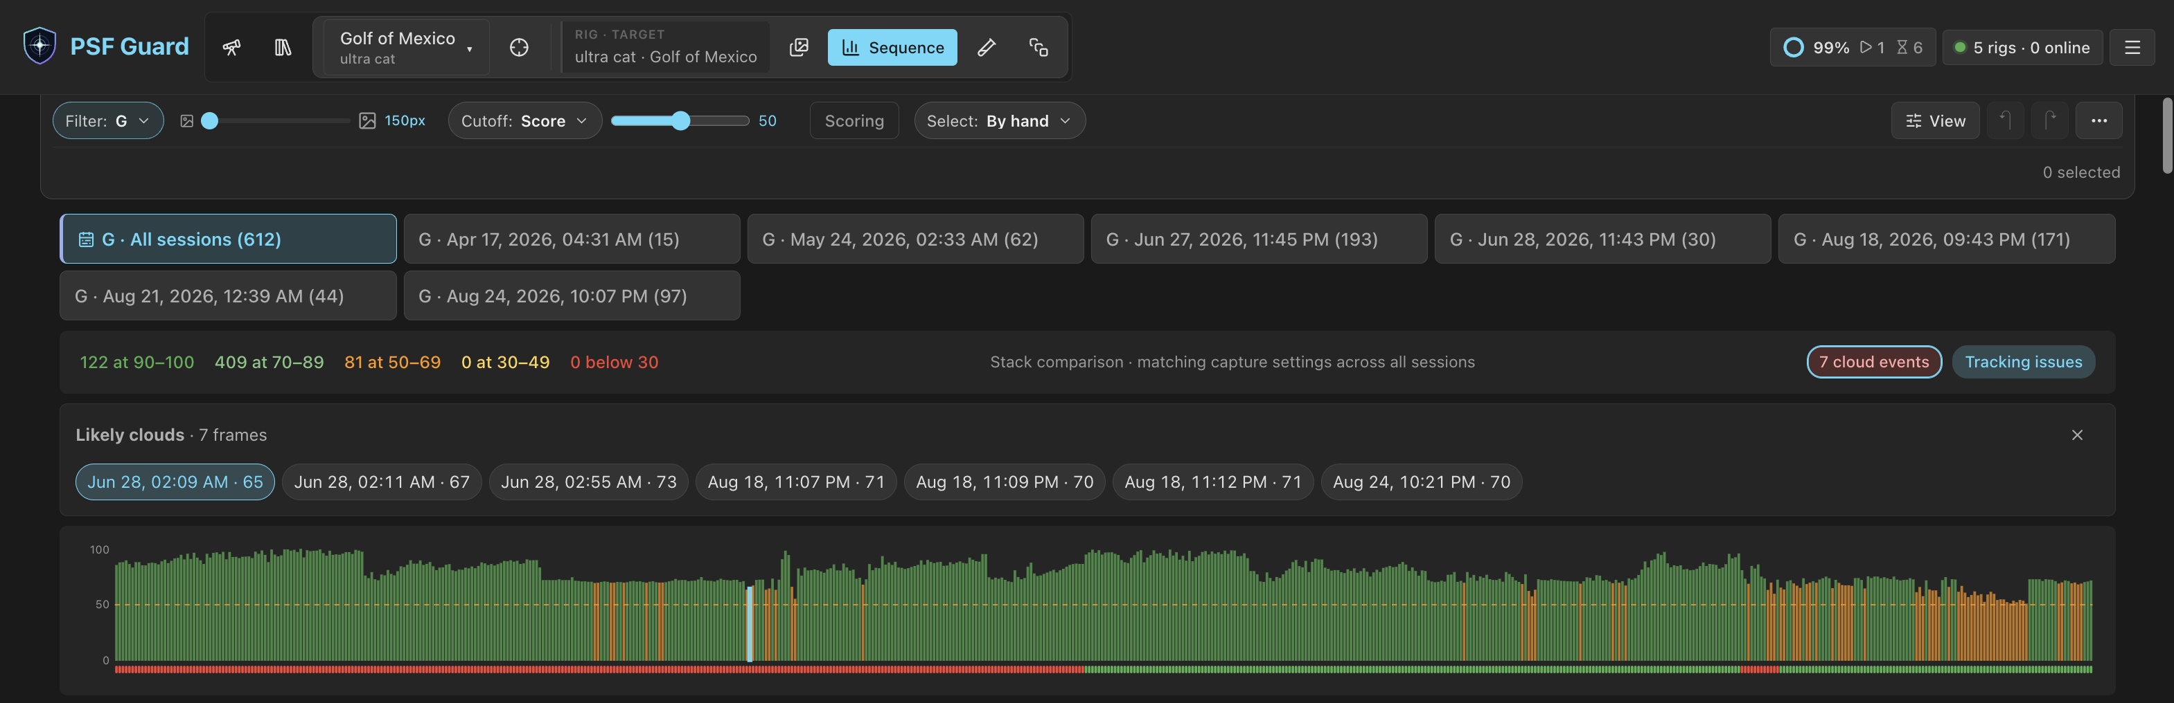
Task: Click the play running jobs count
Action: (1872, 47)
